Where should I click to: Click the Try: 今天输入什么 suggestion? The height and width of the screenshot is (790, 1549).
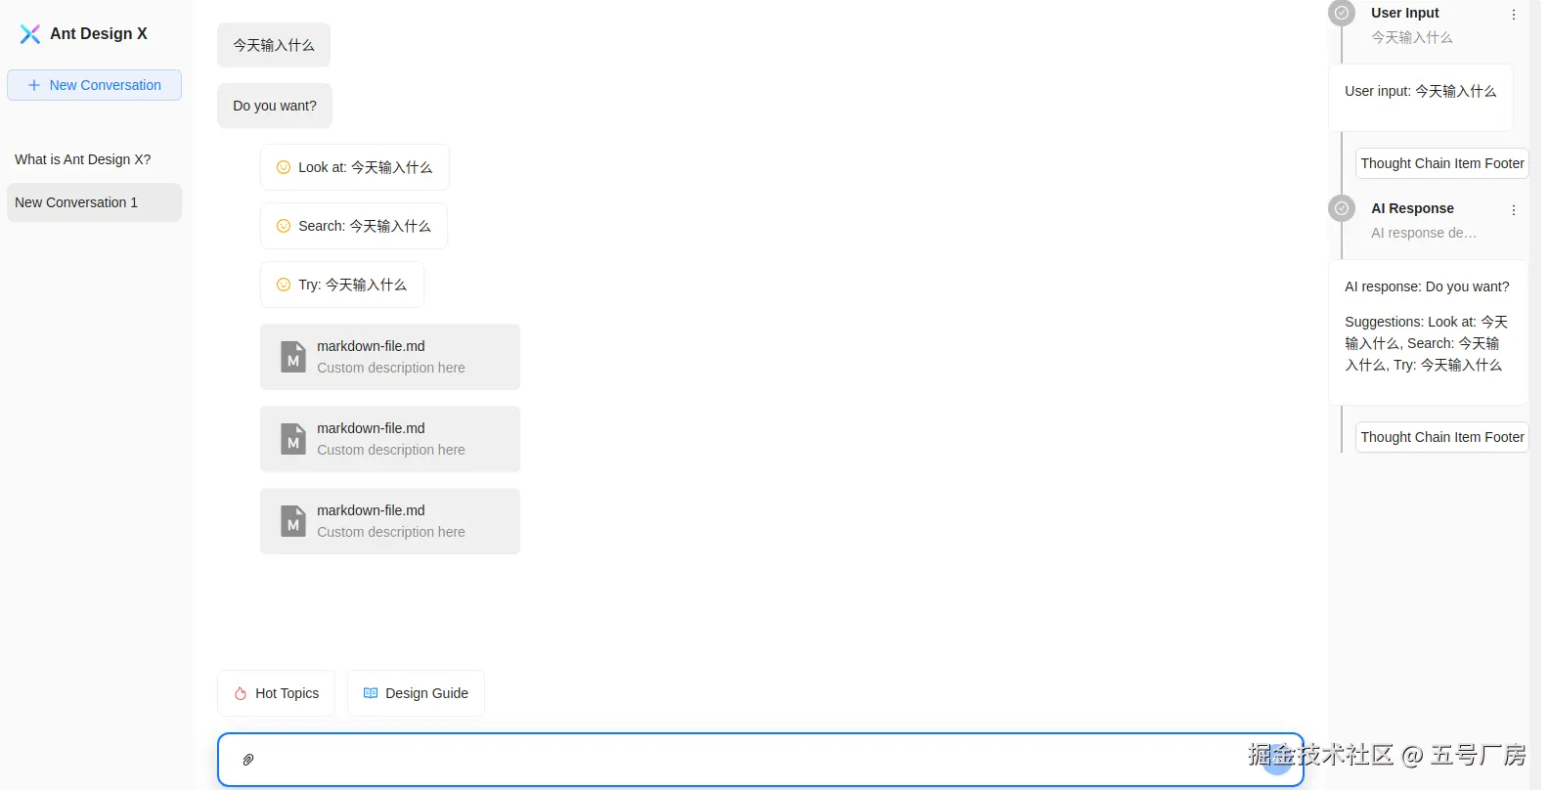[x=342, y=285]
